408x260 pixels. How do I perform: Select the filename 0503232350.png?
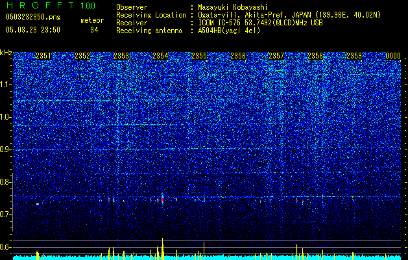coord(33,17)
